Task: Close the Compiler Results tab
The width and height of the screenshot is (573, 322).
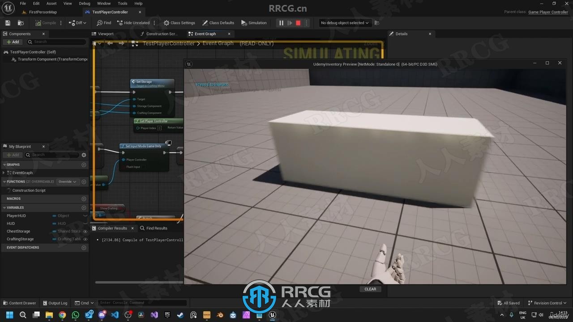Action: pyautogui.click(x=132, y=228)
